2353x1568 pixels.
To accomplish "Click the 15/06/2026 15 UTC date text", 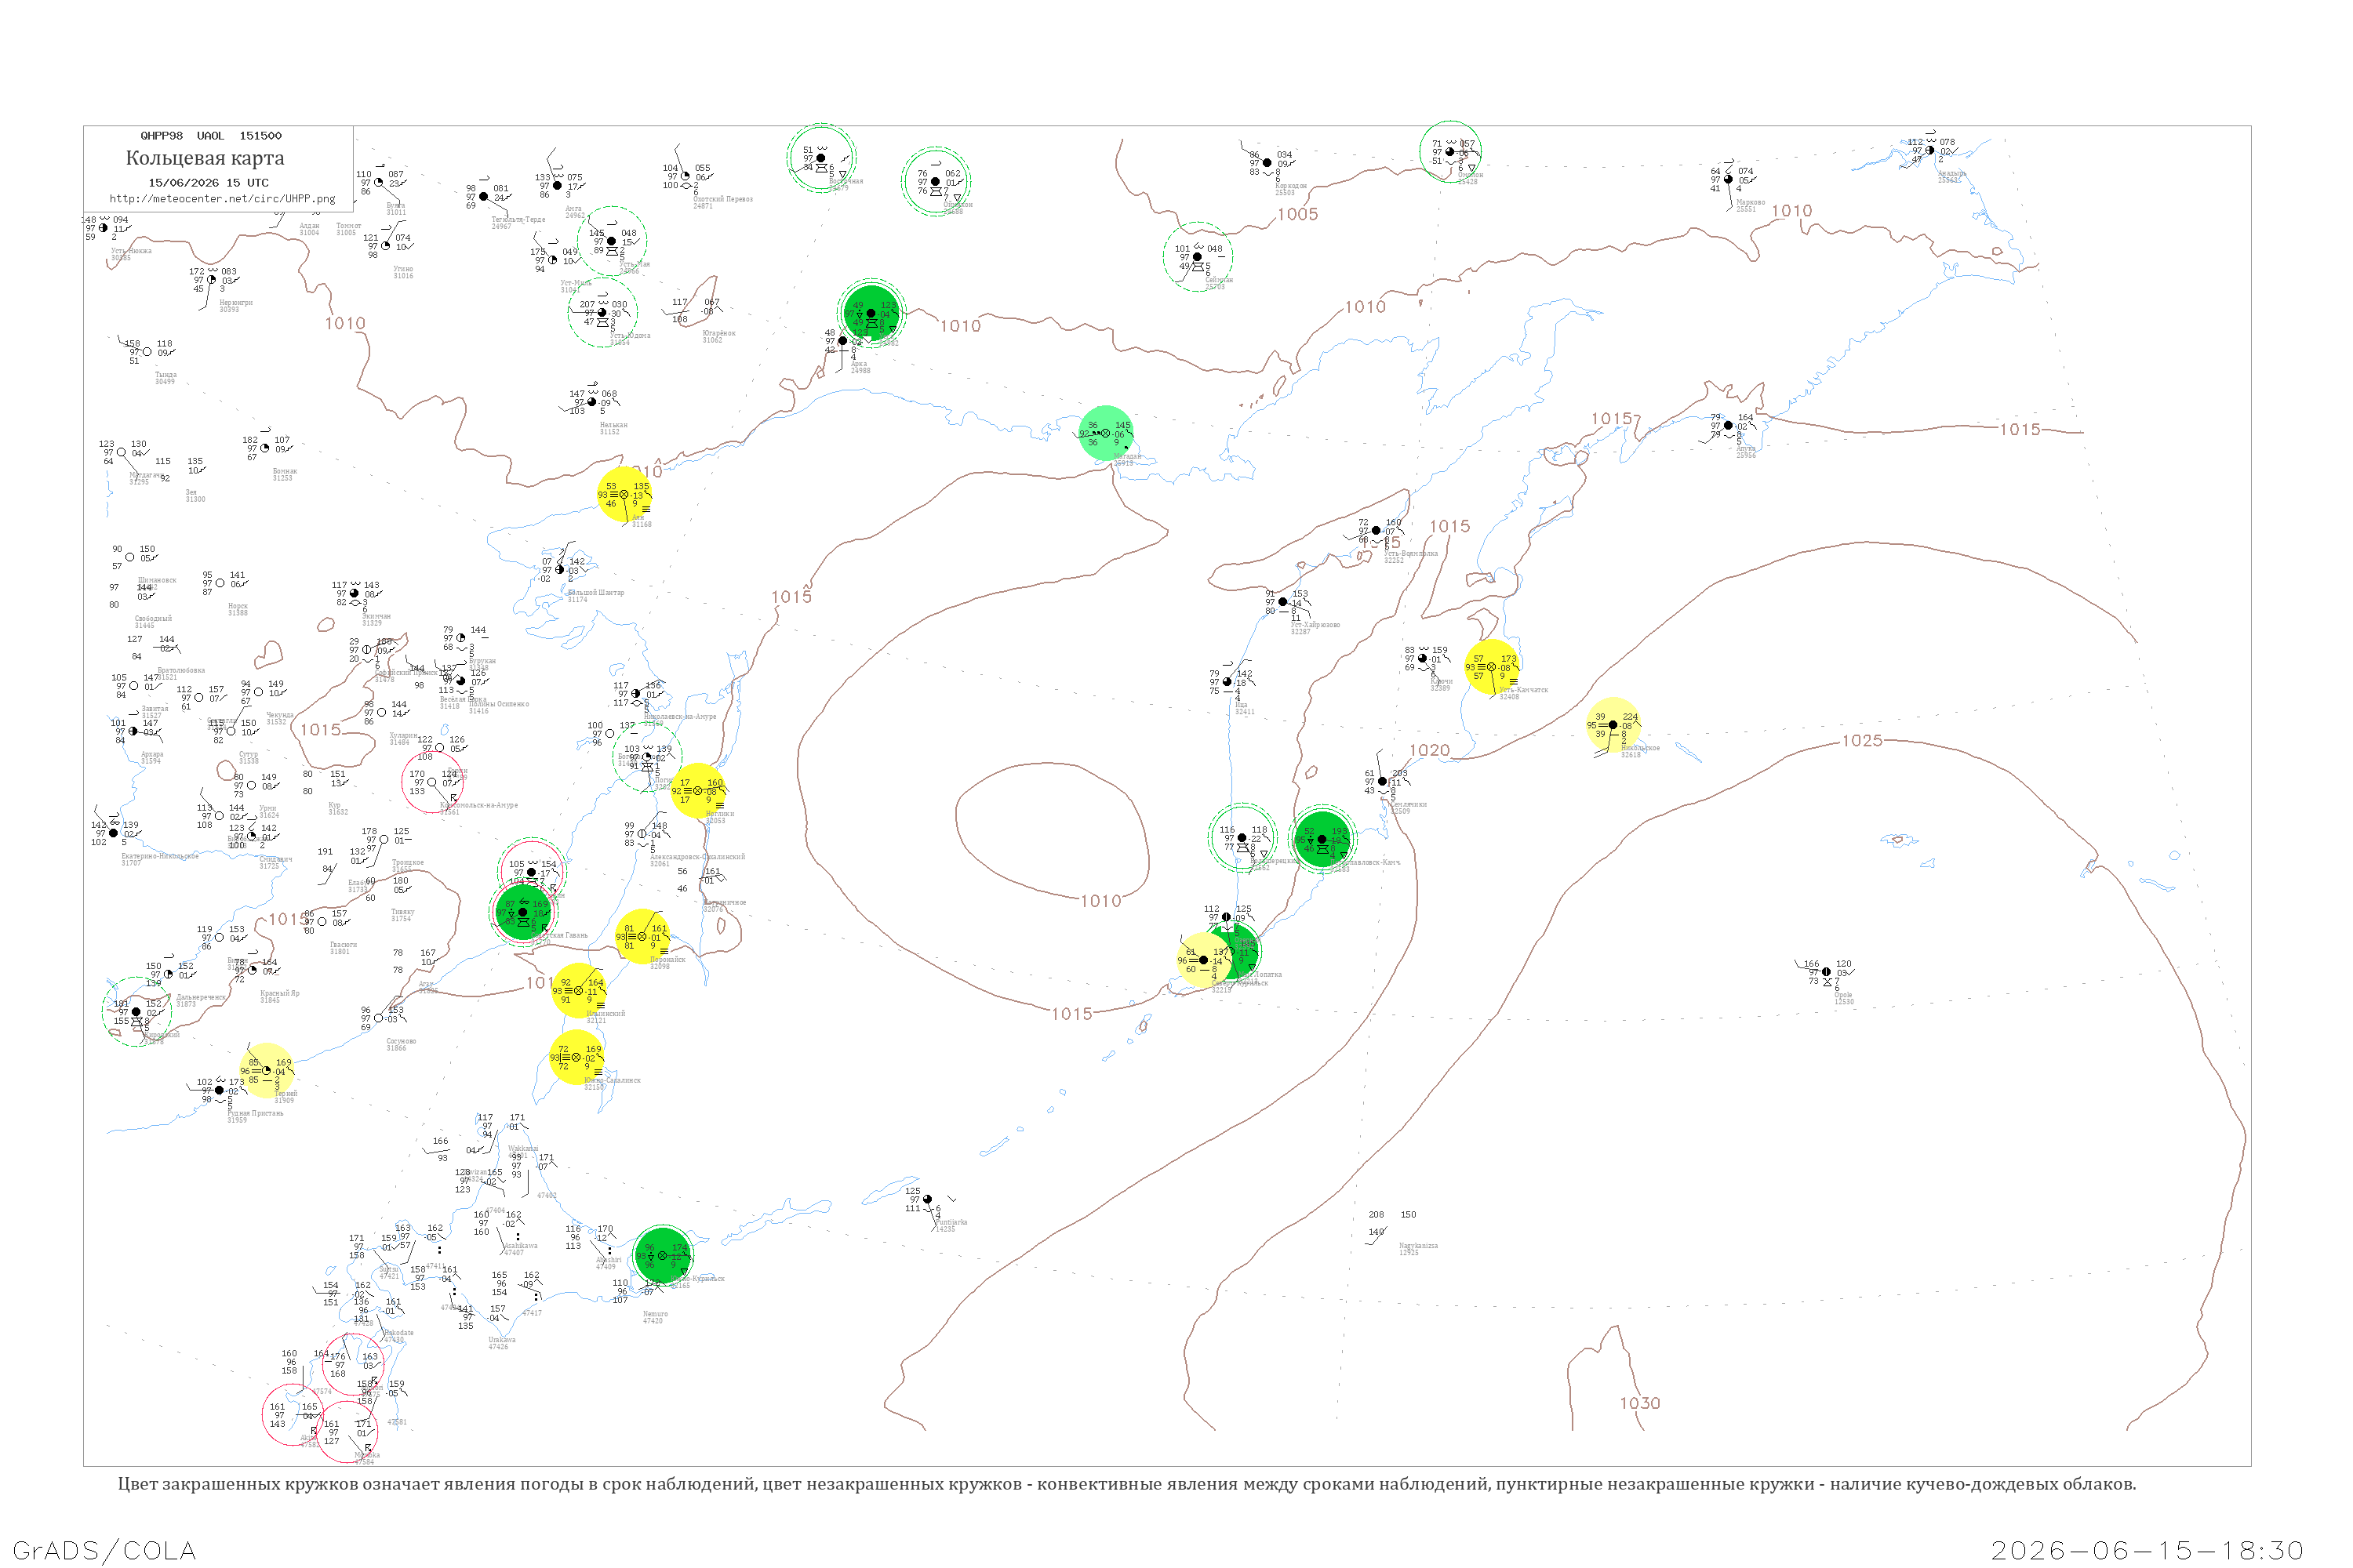I will (x=208, y=183).
